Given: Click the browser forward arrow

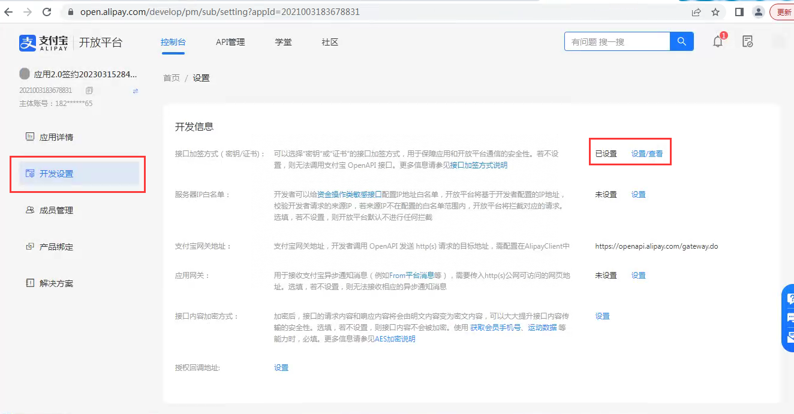Looking at the screenshot, I should click(x=28, y=12).
